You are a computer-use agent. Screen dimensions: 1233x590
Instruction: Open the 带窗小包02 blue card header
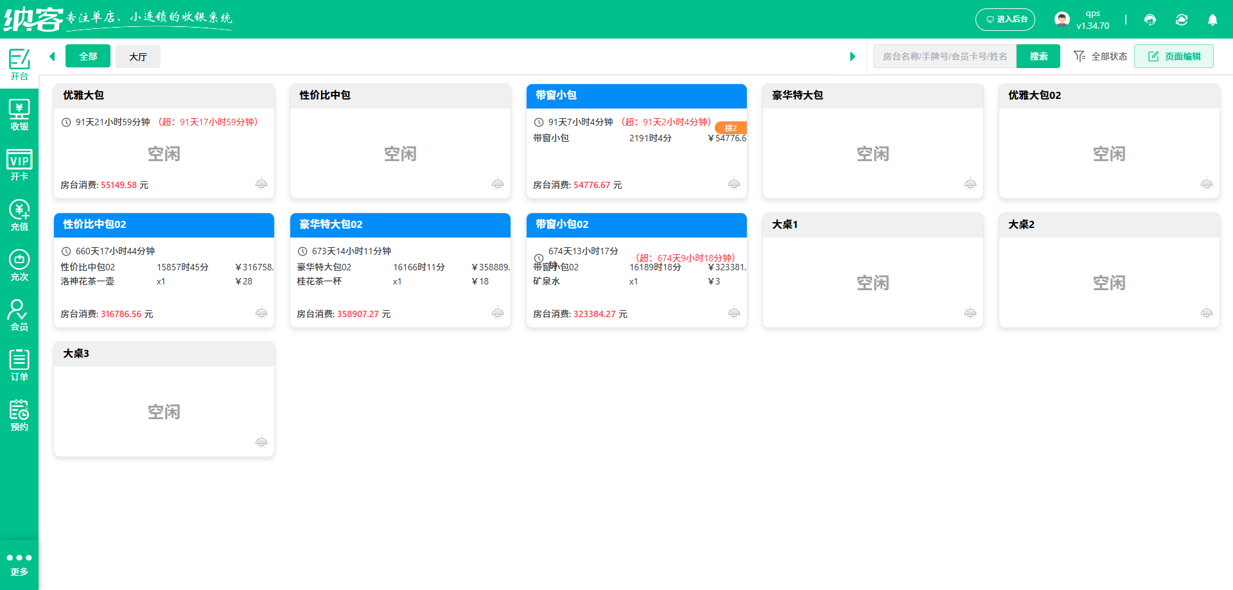pyautogui.click(x=636, y=225)
